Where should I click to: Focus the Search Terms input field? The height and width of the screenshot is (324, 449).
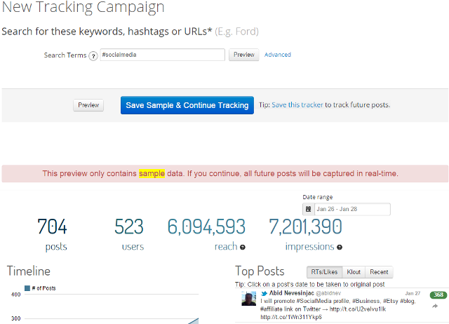[162, 55]
